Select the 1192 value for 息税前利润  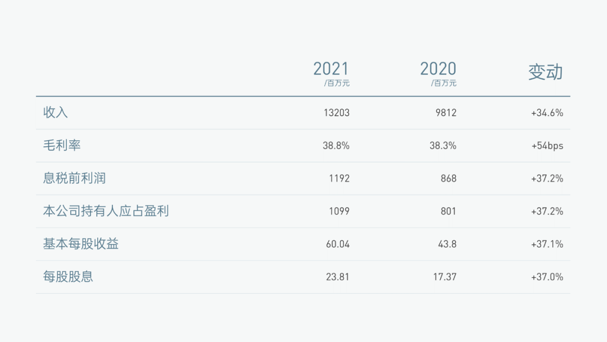click(x=339, y=178)
